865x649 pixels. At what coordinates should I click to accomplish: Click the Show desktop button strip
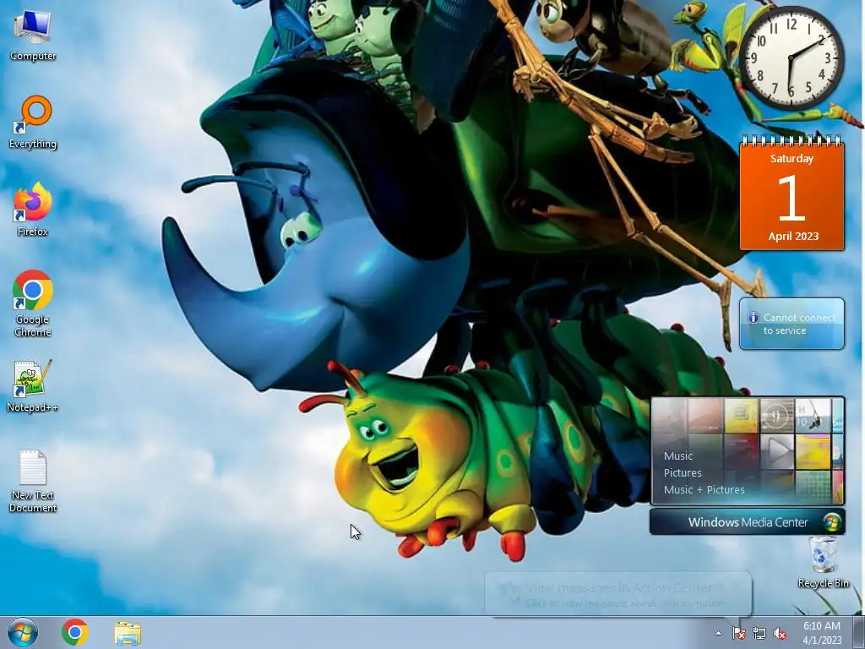click(x=858, y=632)
